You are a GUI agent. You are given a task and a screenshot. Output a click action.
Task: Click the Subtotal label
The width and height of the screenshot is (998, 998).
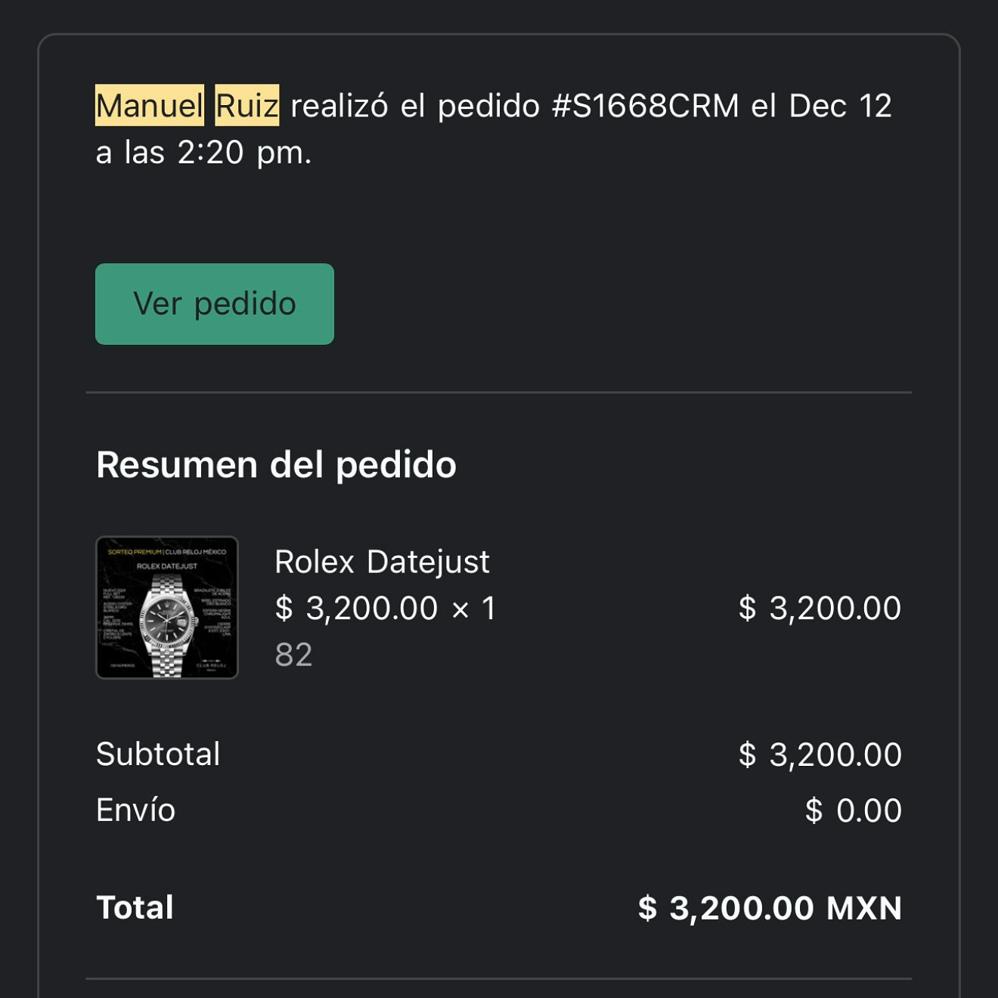click(158, 755)
